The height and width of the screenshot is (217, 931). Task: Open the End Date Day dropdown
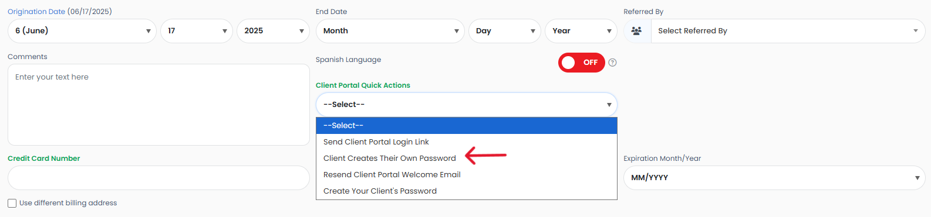click(x=505, y=31)
